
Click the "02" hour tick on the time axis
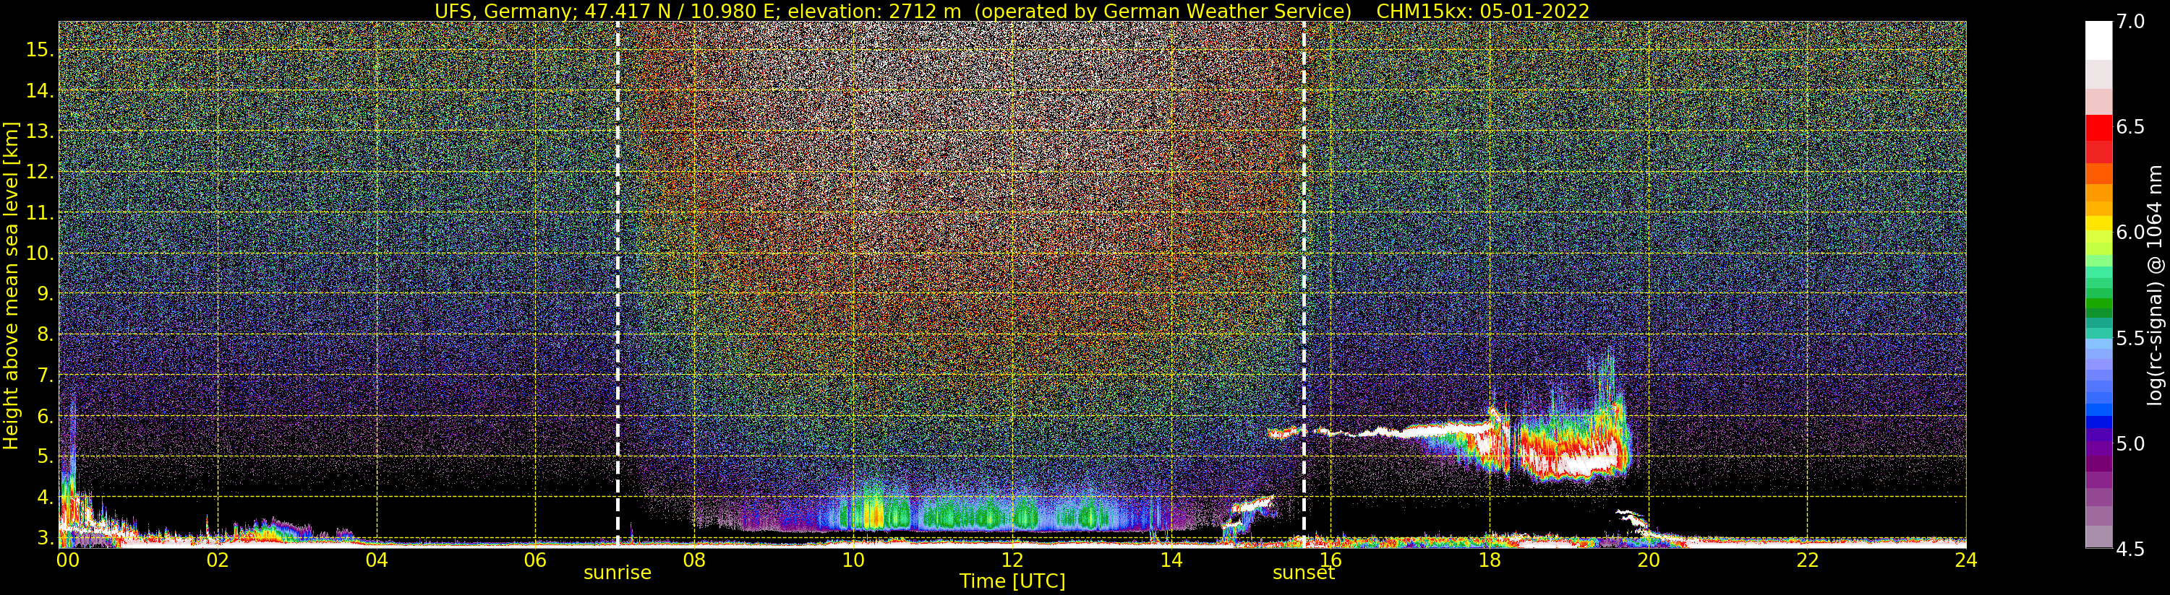pos(218,560)
